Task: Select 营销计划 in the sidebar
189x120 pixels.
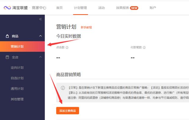Action: [22, 47]
